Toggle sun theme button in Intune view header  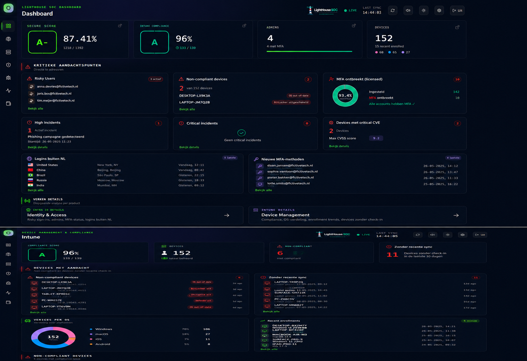(x=448, y=235)
